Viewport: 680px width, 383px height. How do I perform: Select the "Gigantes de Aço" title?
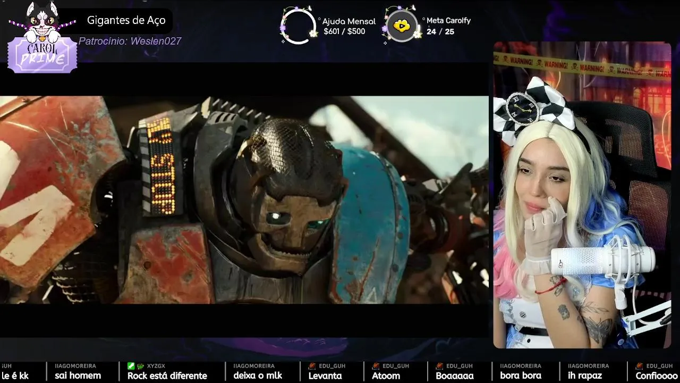126,21
